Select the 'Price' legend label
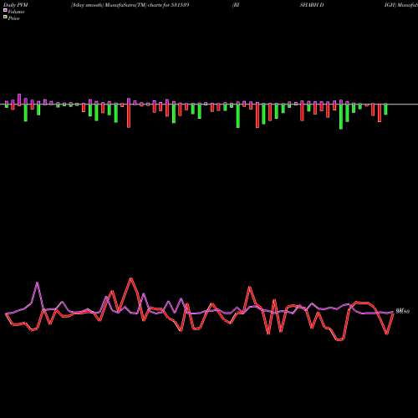 tap(13, 18)
